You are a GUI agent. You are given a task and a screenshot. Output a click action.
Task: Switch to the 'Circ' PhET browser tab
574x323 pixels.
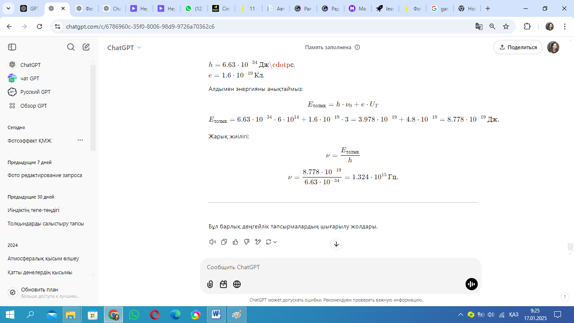221,8
